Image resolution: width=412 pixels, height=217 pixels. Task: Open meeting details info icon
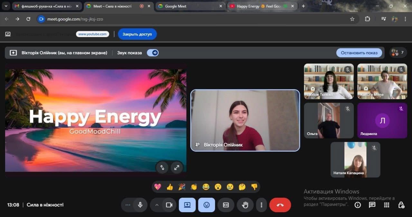click(358, 205)
